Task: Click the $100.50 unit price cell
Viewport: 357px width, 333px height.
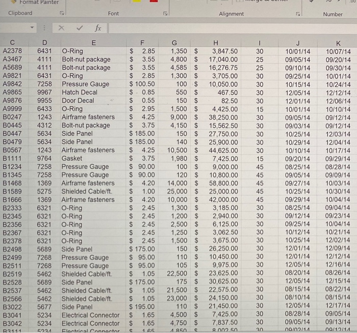Action: [142, 84]
